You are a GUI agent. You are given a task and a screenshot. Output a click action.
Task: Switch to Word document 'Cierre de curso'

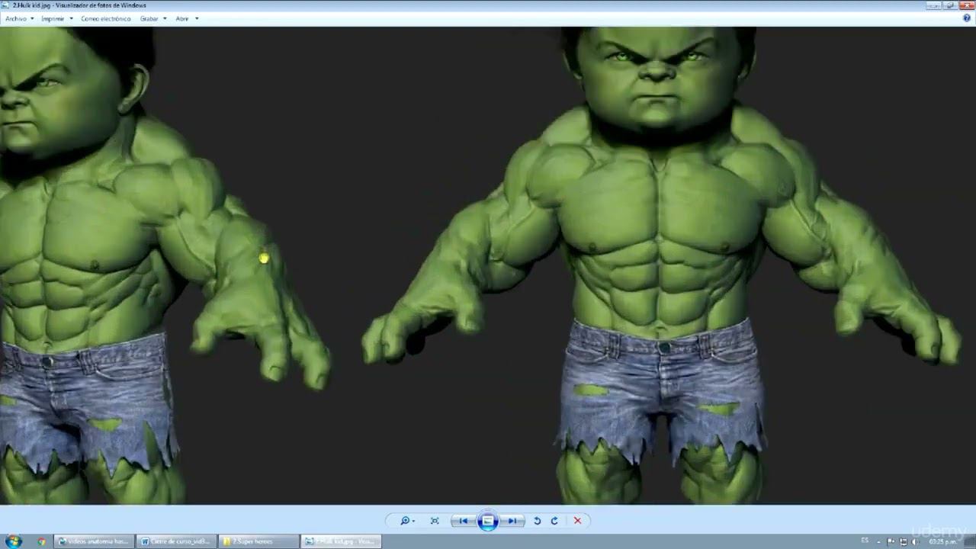click(x=176, y=541)
